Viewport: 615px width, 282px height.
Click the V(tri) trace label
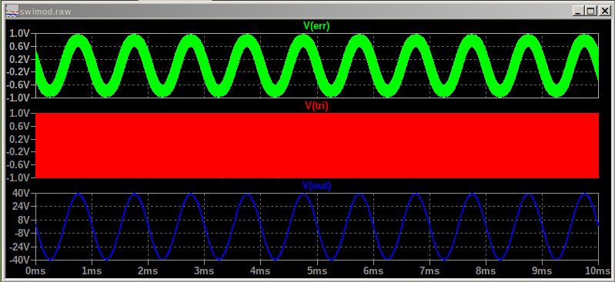click(316, 106)
